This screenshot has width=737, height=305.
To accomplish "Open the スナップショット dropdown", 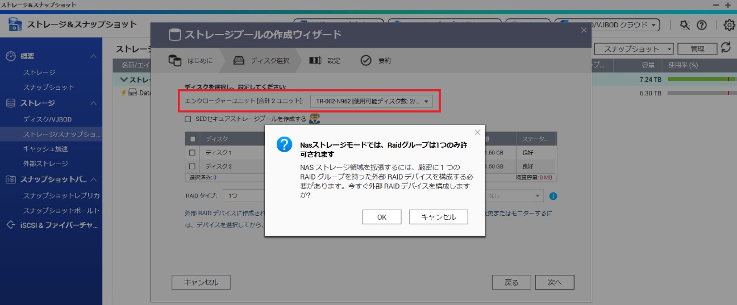I will tap(638, 49).
